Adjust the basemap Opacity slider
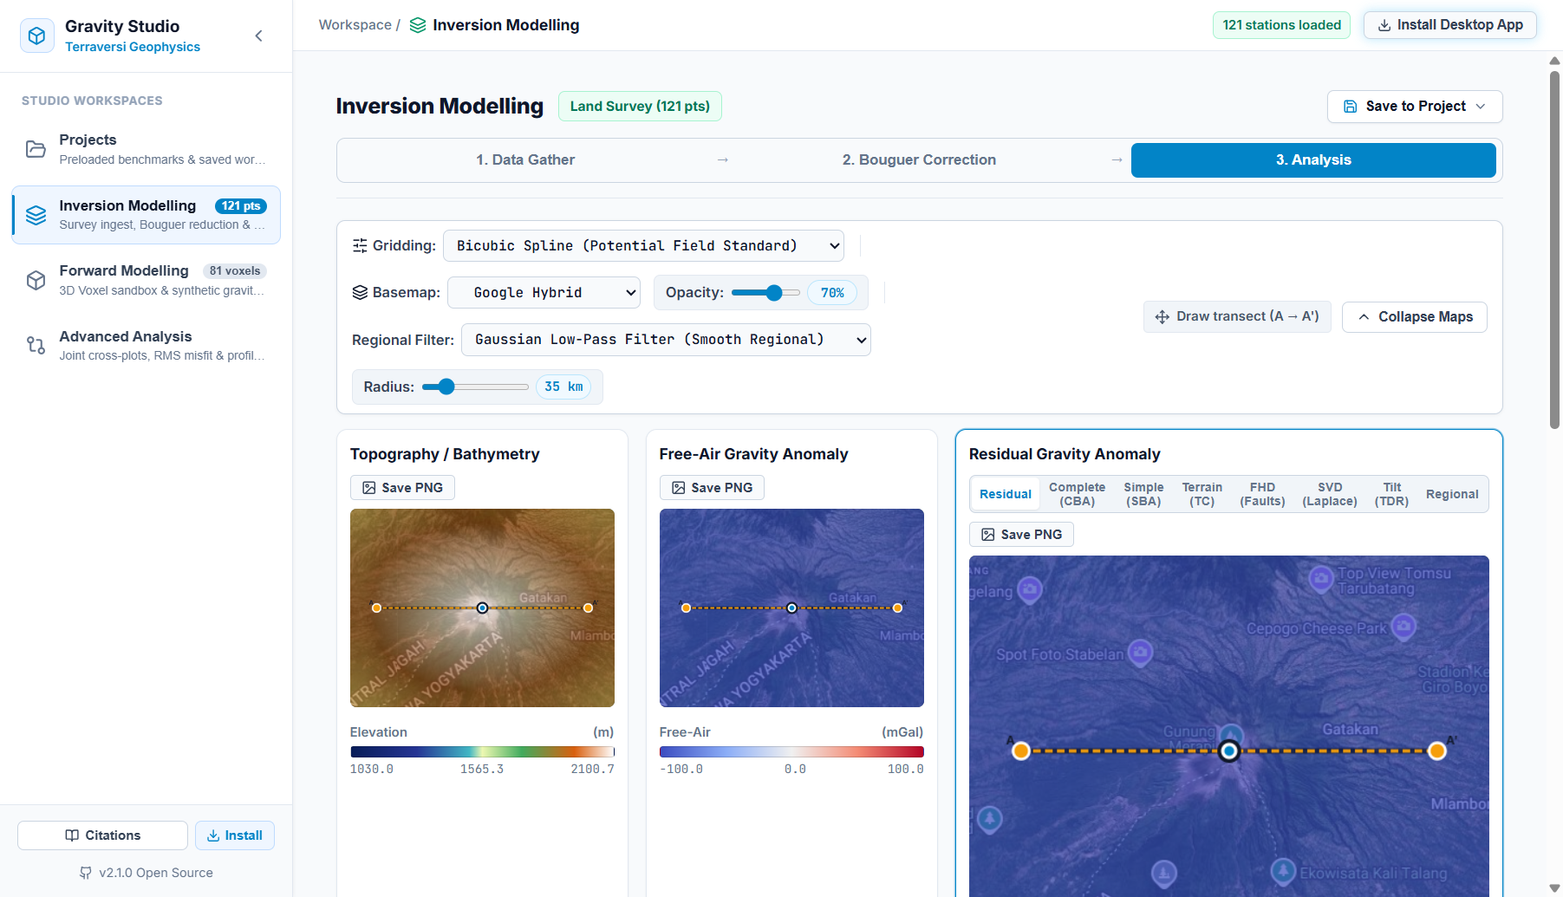Screen dimensions: 1563x897 point(765,293)
